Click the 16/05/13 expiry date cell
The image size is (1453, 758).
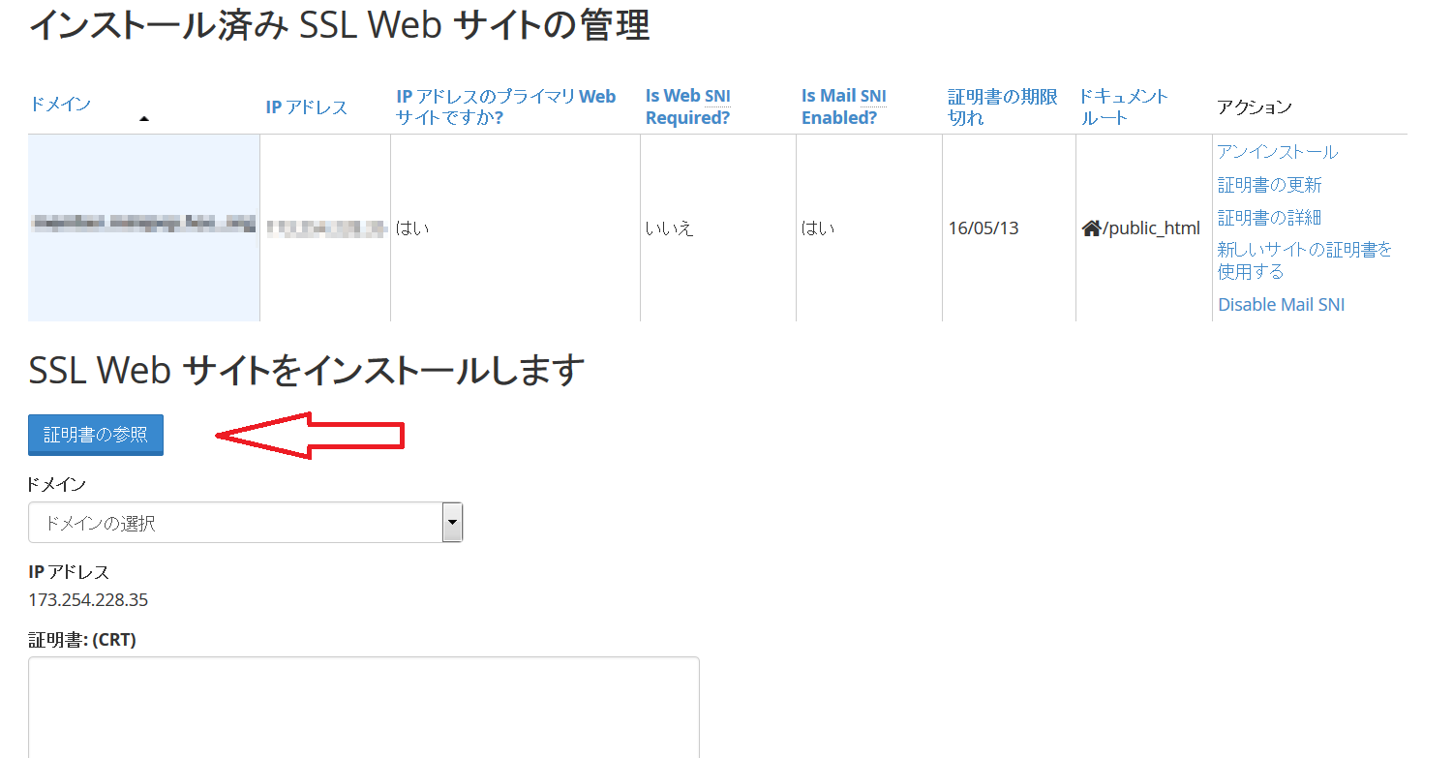point(983,228)
